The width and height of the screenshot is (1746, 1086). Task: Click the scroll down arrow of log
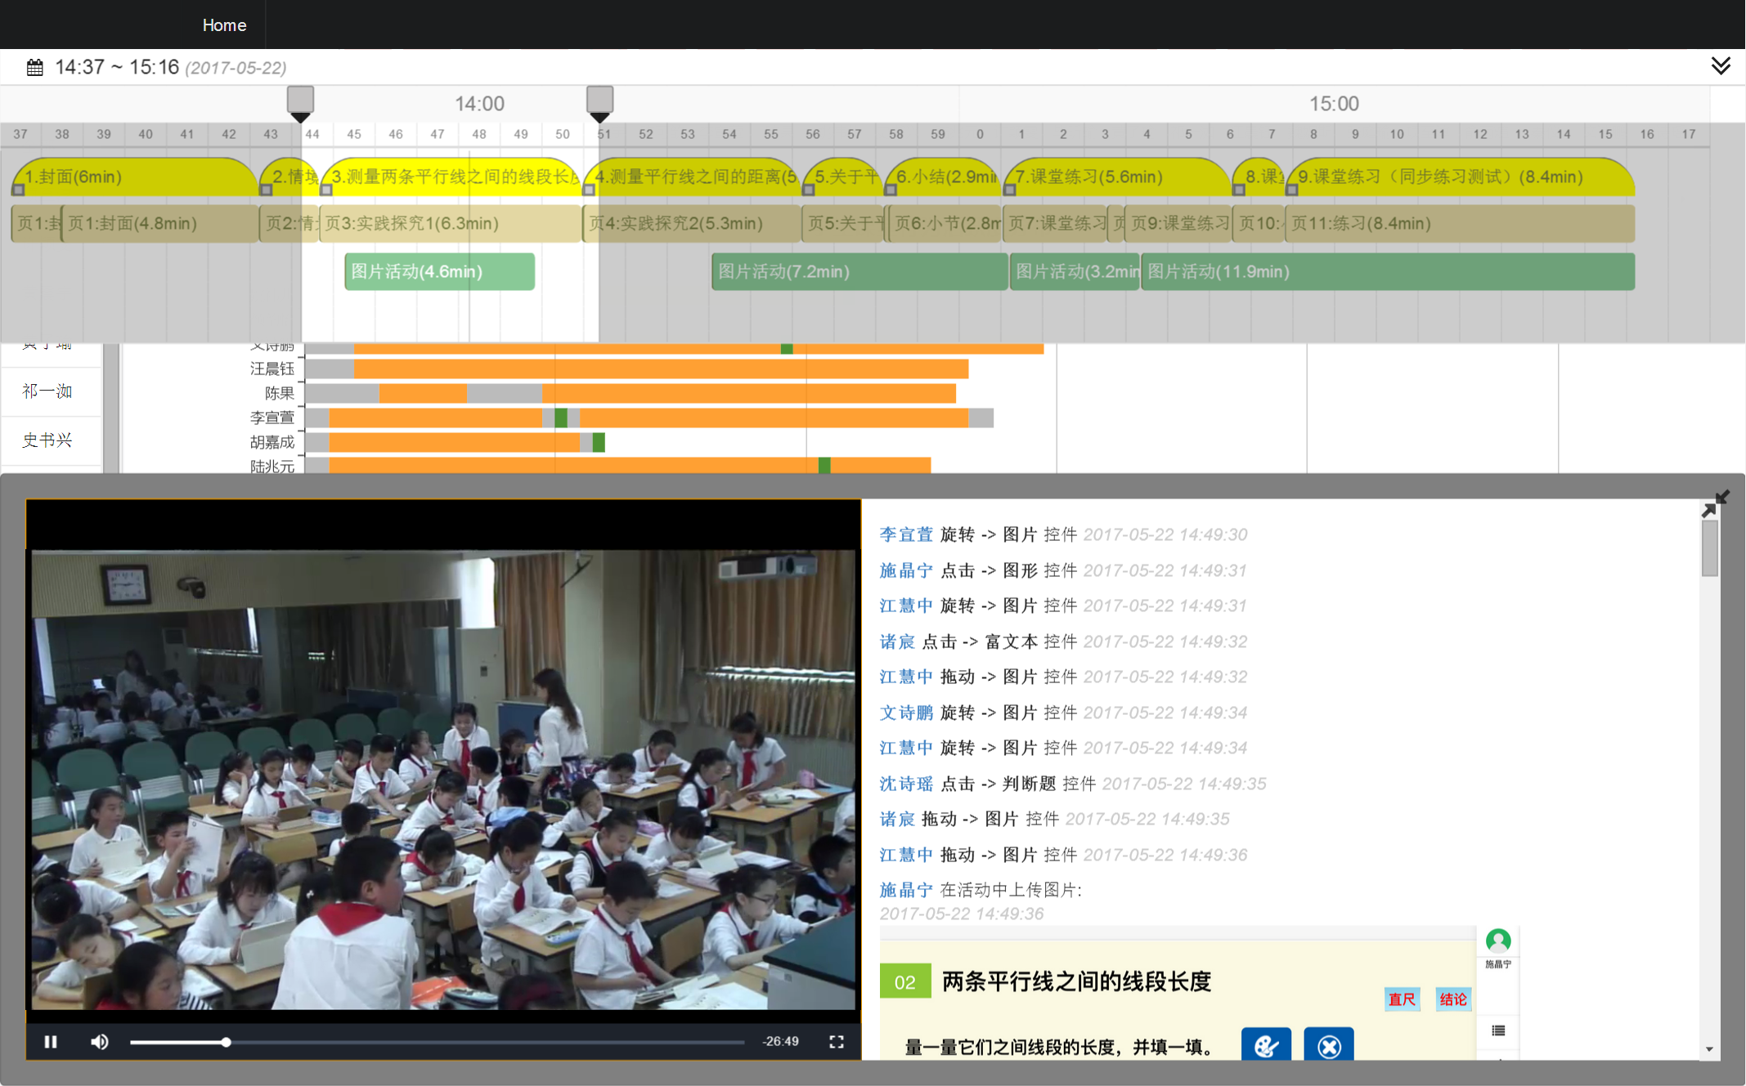tap(1709, 1049)
